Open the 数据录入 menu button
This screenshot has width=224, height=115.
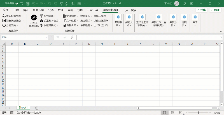coord(86,16)
